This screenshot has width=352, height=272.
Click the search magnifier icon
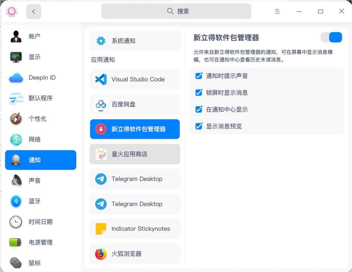[170, 11]
